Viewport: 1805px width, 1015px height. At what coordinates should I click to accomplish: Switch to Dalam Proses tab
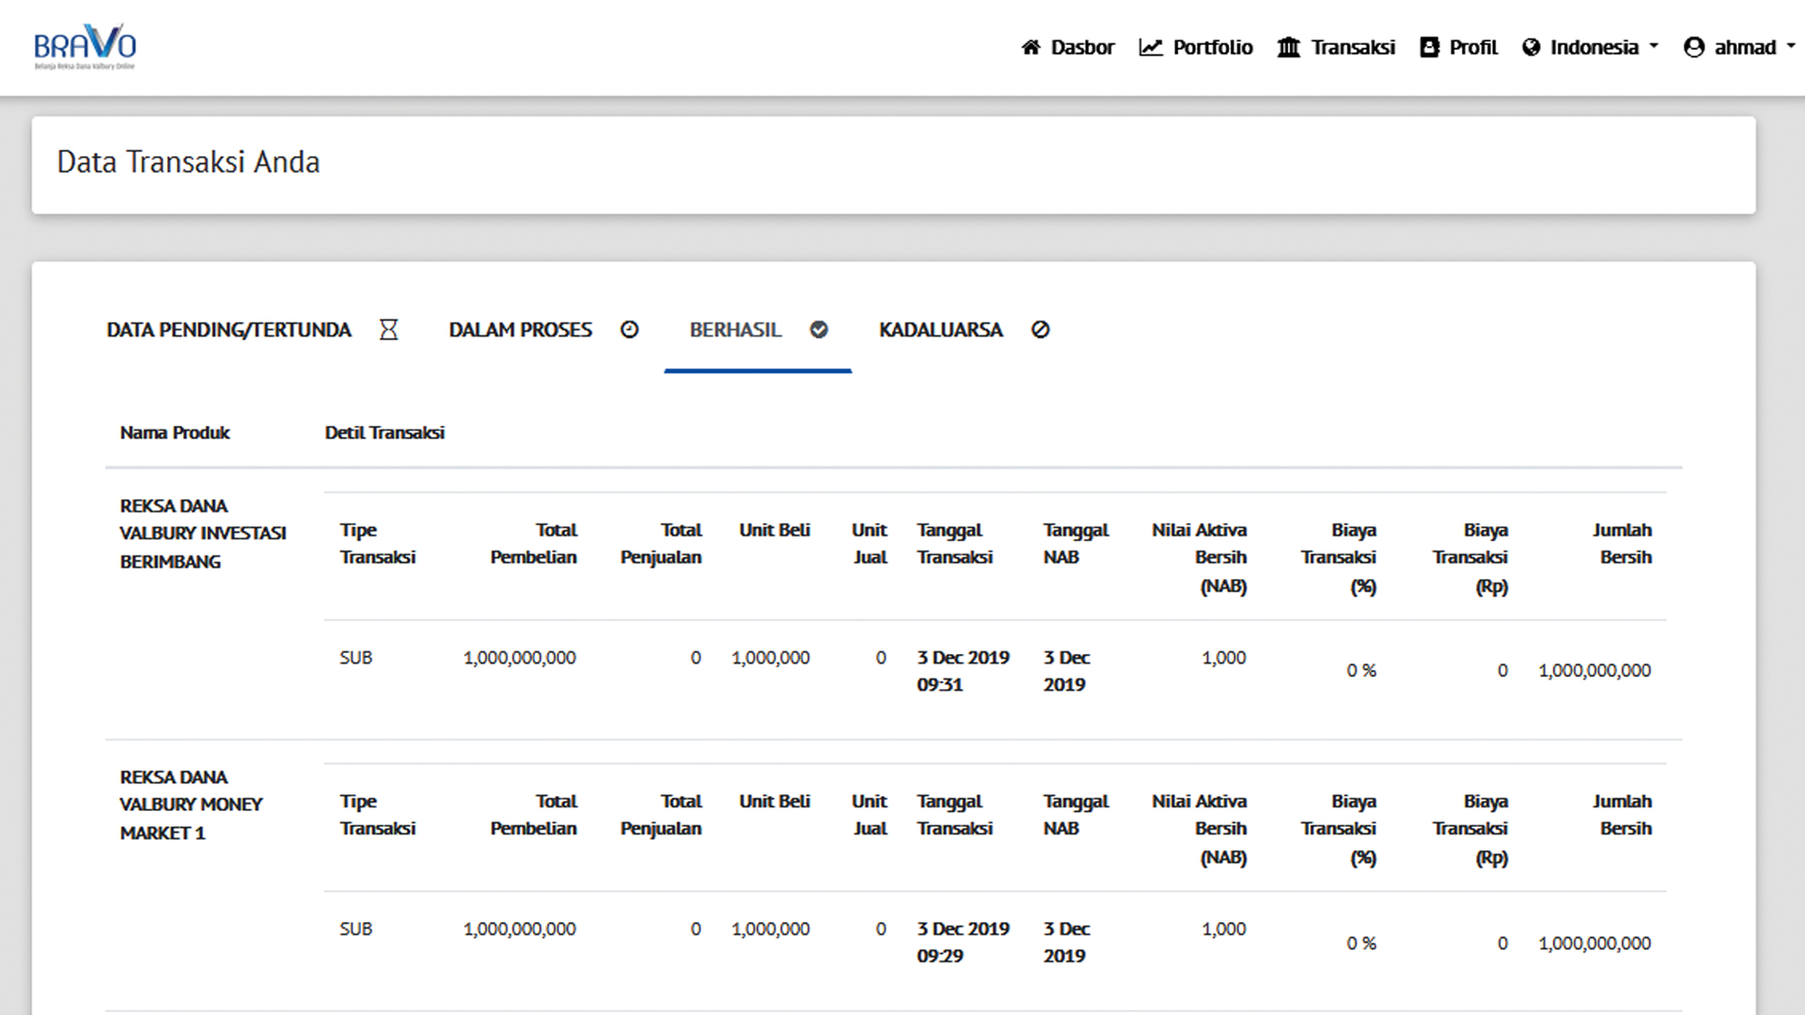tap(520, 330)
